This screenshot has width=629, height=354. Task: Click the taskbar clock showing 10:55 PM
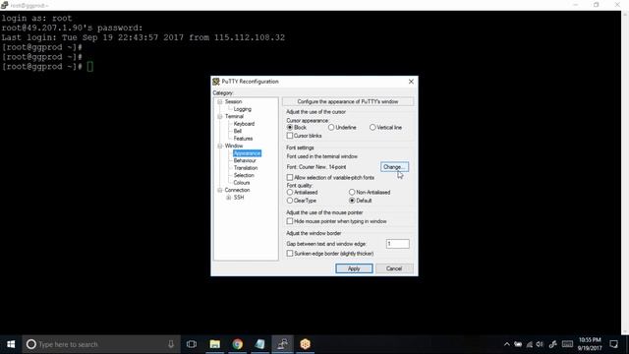590,344
